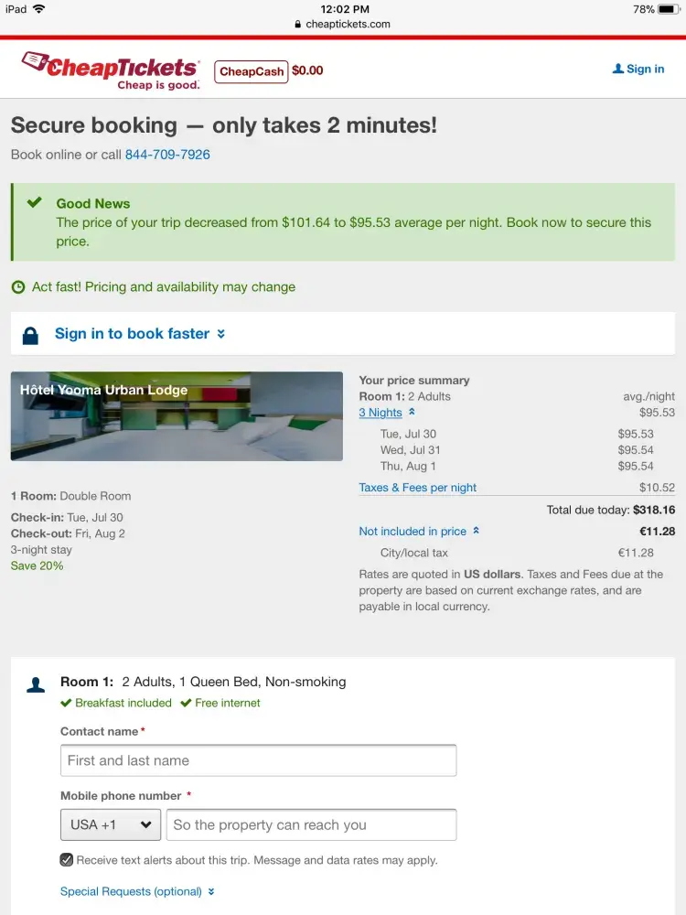Expand Special Requests (optional)
686x915 pixels.
click(x=137, y=891)
